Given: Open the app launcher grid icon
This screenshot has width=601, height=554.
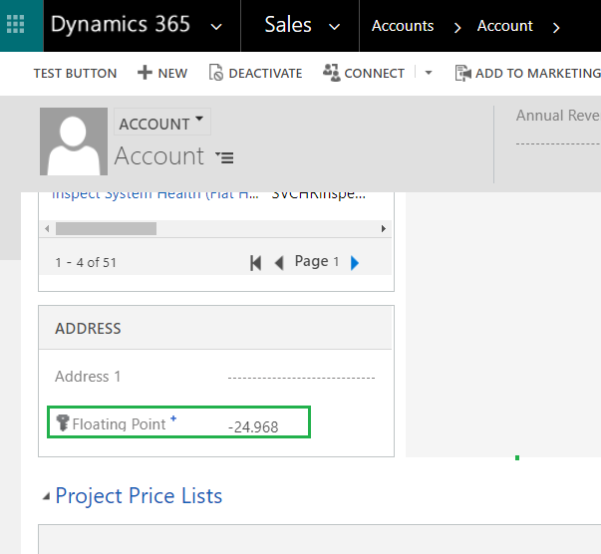Looking at the screenshot, I should (16, 25).
